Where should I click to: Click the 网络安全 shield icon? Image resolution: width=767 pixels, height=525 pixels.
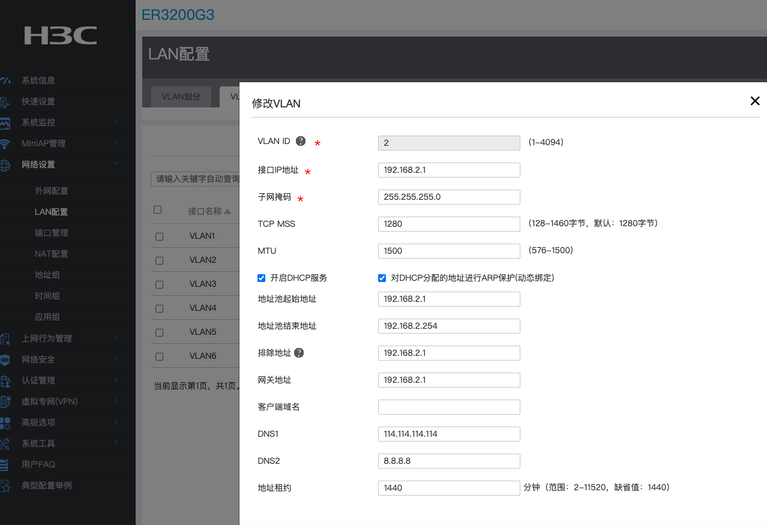coord(5,360)
